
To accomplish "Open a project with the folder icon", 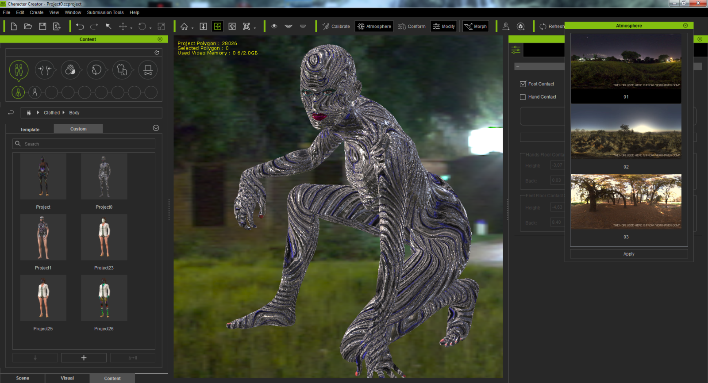I will point(28,27).
